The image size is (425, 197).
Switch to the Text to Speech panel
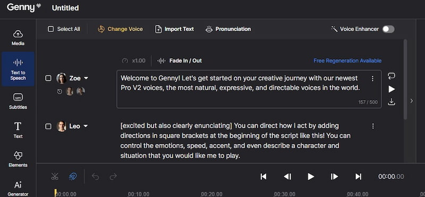(x=18, y=69)
